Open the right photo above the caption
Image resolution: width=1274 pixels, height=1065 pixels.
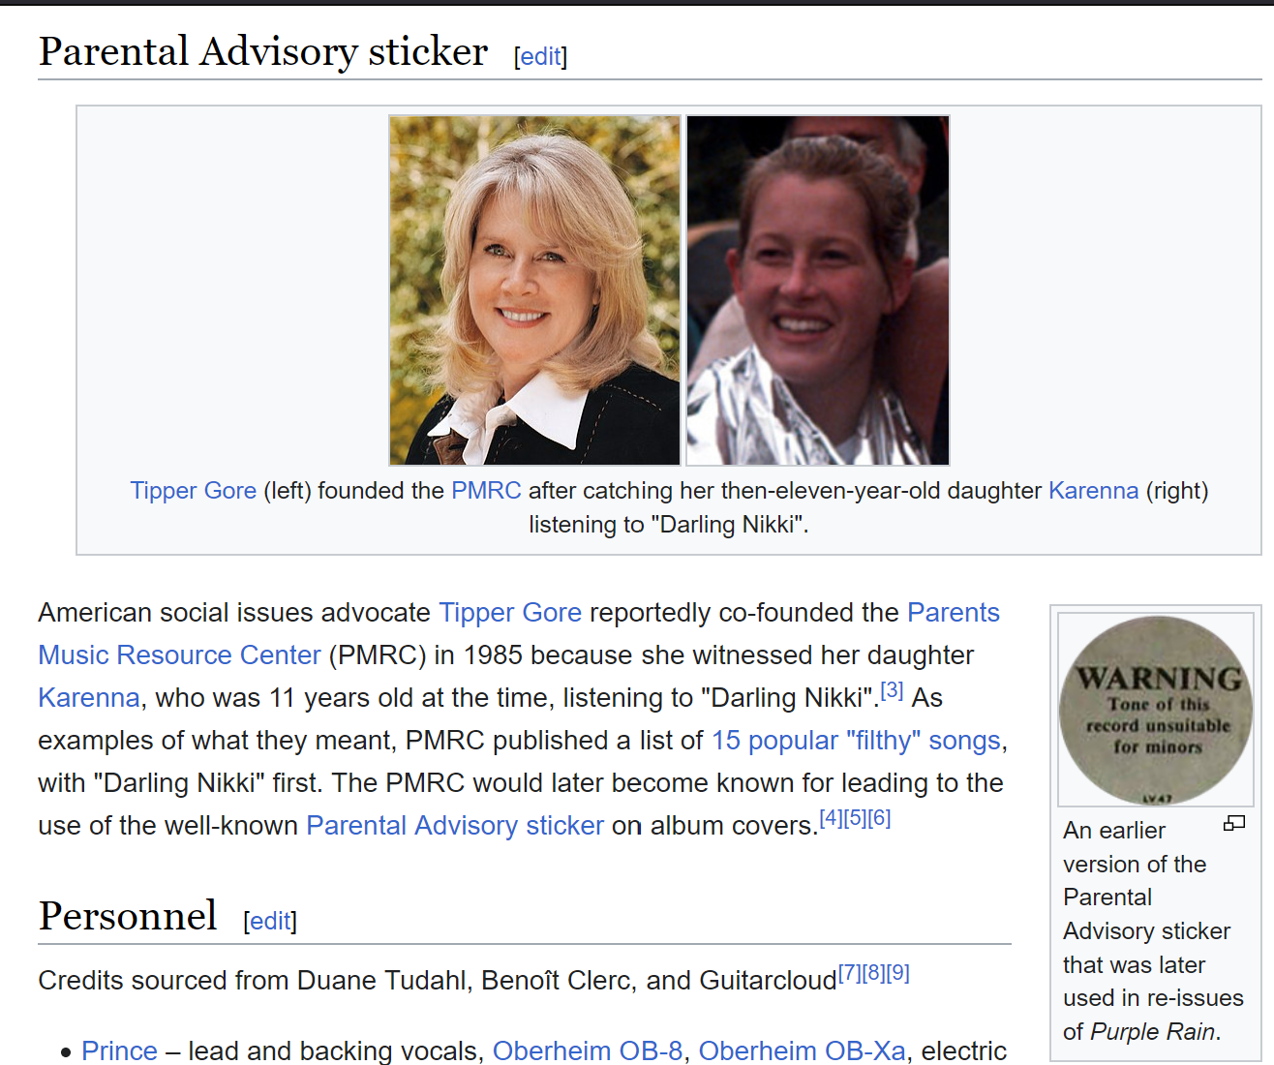coord(818,290)
